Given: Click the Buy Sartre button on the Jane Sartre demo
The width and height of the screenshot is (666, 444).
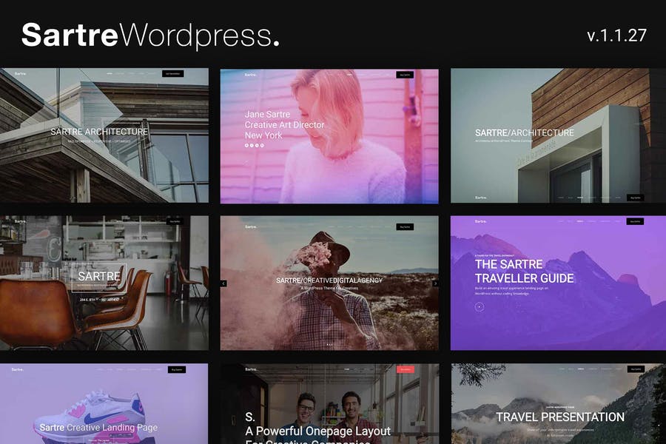Looking at the screenshot, I should tap(404, 75).
